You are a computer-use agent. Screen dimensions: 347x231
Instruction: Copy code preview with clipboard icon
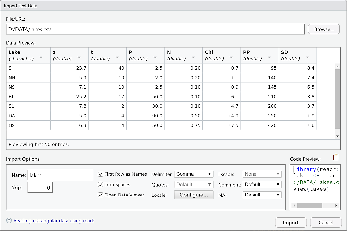[x=335, y=157]
